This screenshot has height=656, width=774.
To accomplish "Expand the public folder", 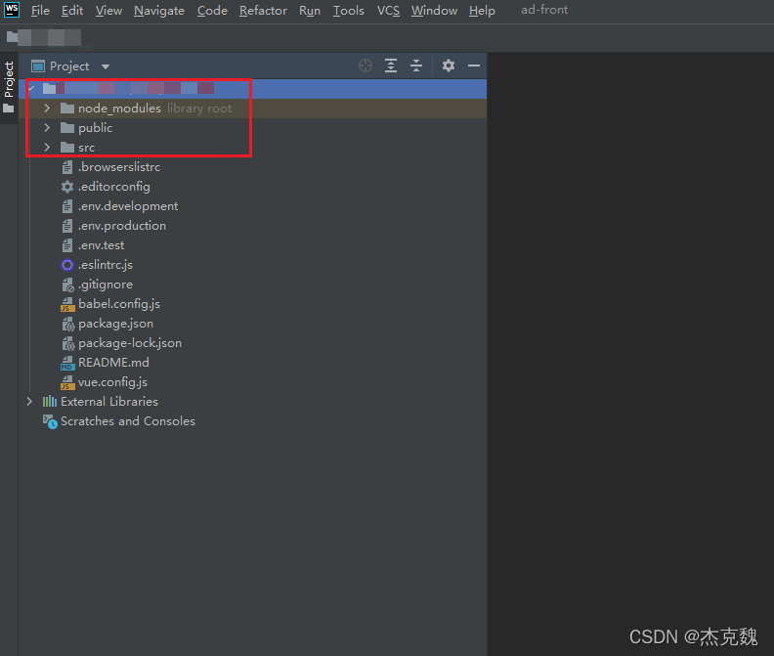I will tap(47, 127).
